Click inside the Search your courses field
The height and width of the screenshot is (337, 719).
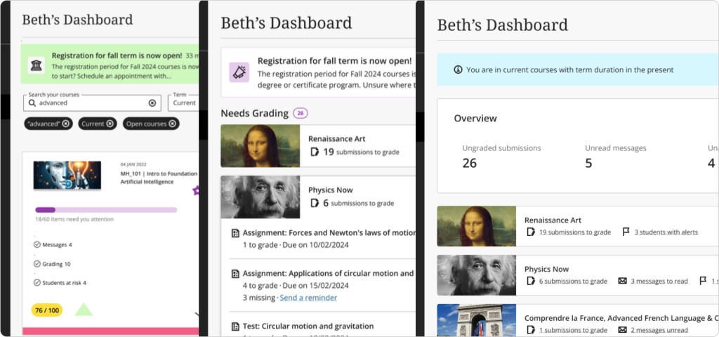point(91,103)
